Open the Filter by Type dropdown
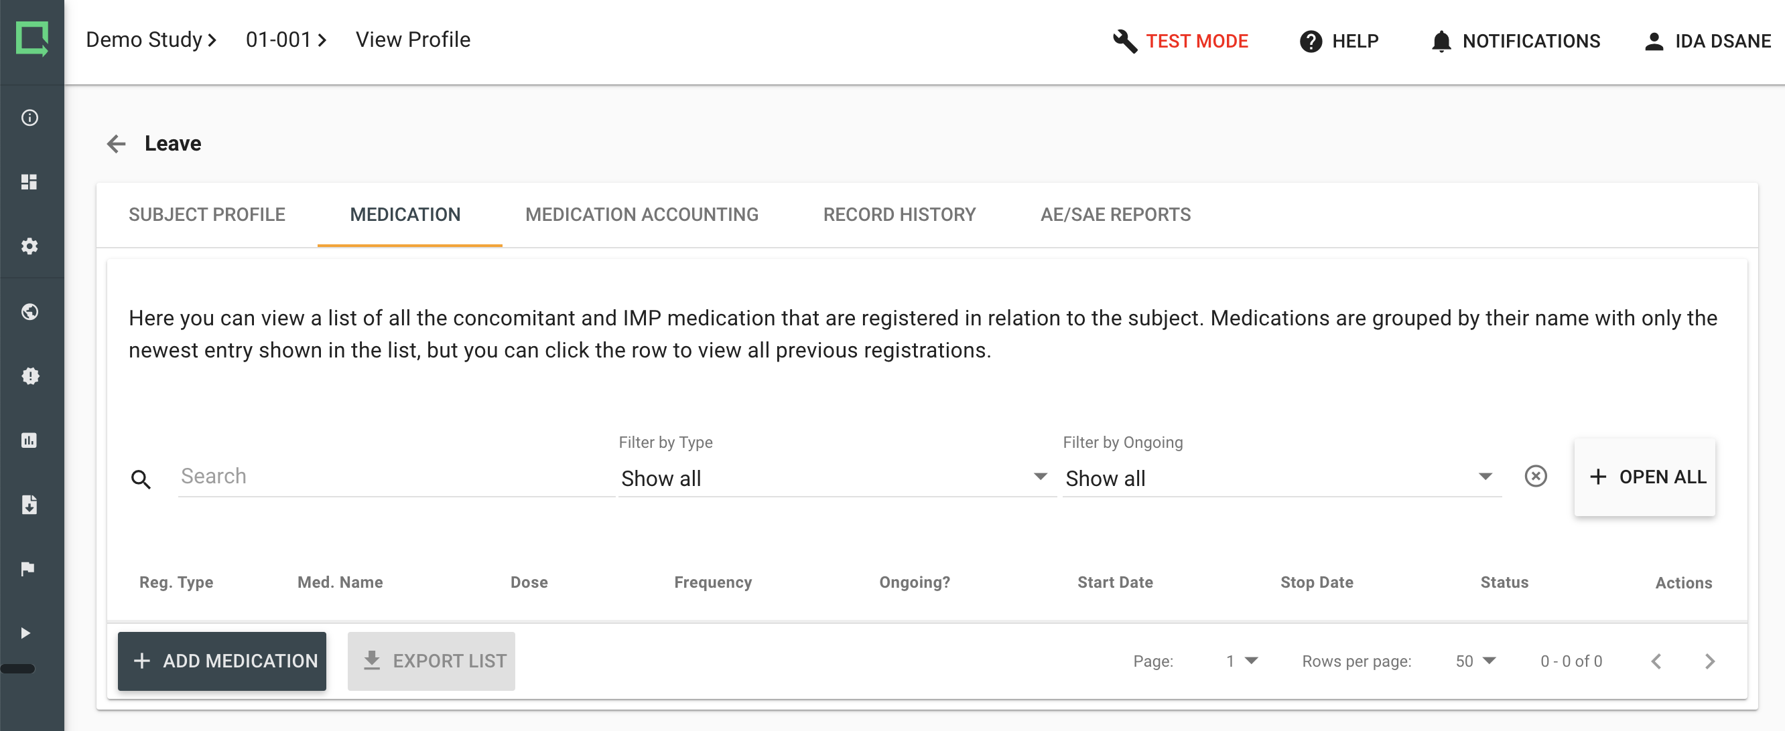This screenshot has width=1785, height=731. tap(836, 478)
